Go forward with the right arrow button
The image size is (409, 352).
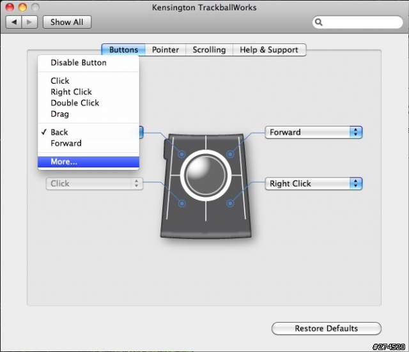pos(29,22)
